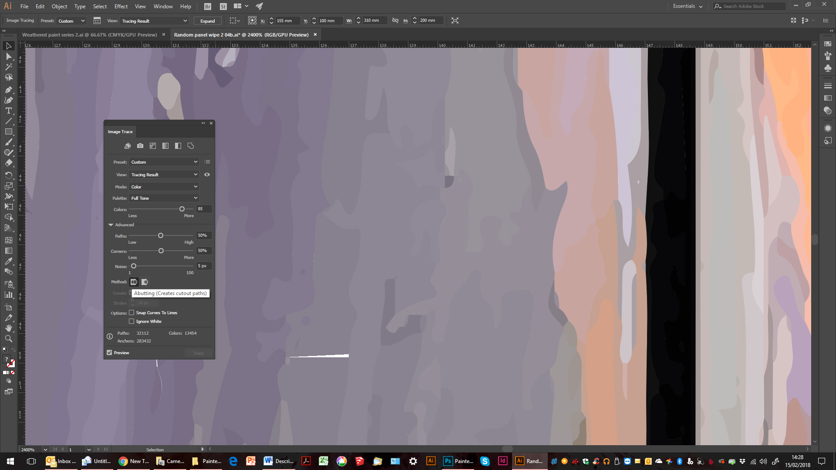Select the Rectangle tool
This screenshot has height=470, width=836.
(x=8, y=132)
